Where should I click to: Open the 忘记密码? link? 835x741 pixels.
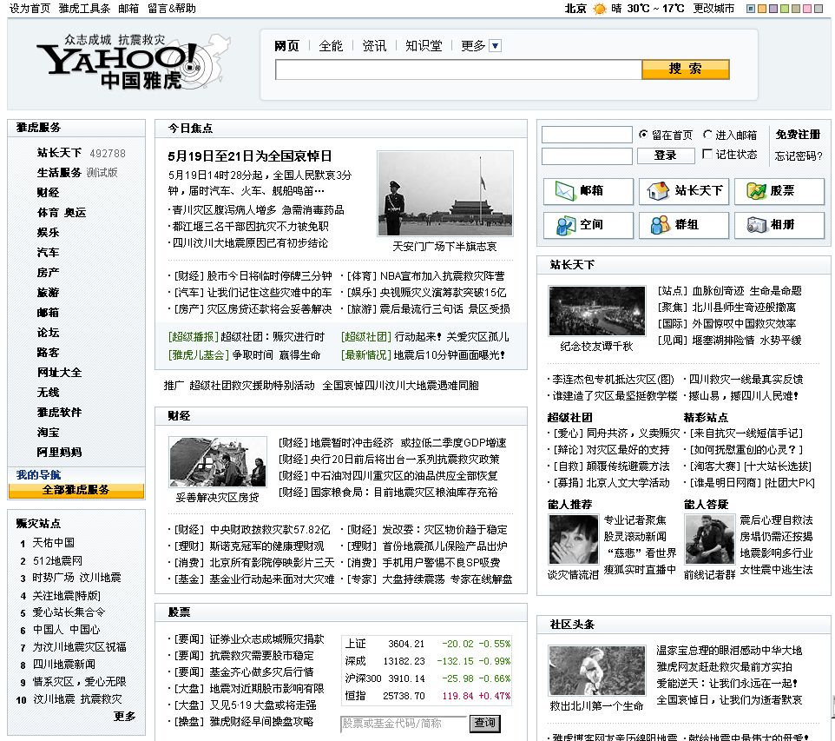(799, 155)
